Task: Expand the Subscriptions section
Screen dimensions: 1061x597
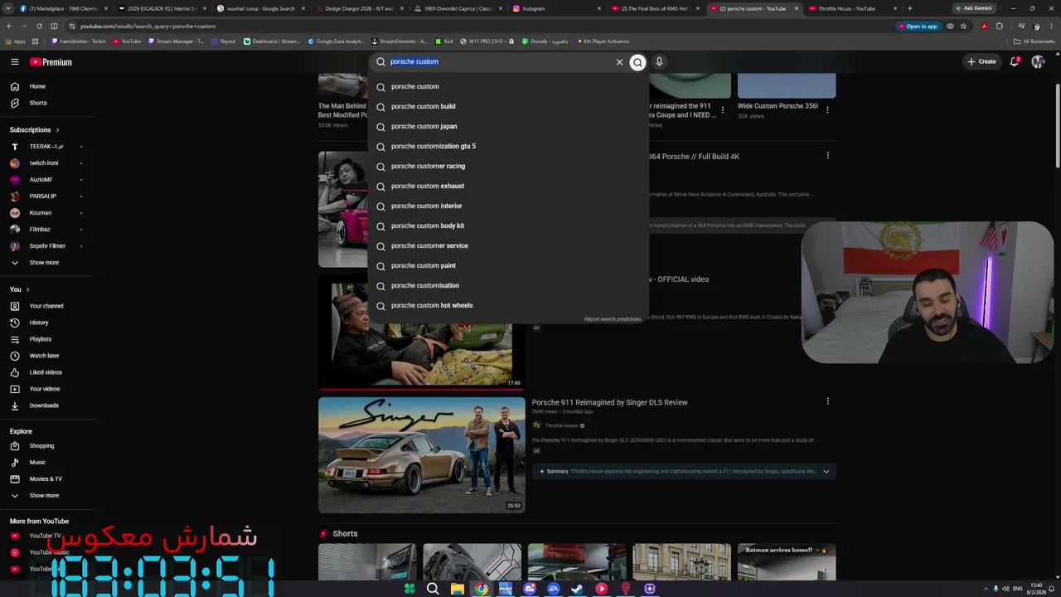Action: point(35,130)
